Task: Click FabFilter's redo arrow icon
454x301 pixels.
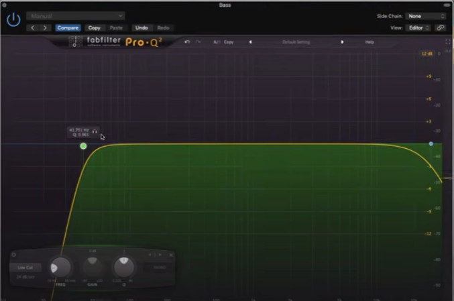Action: pos(198,42)
